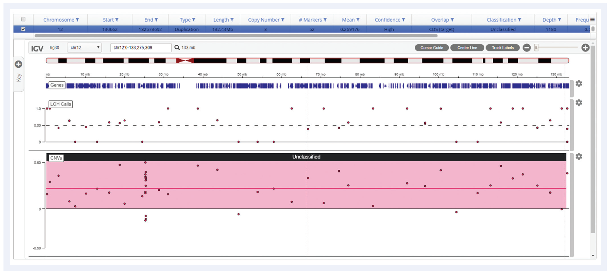Filter the Confidence column
610x275 pixels.
[403, 20]
